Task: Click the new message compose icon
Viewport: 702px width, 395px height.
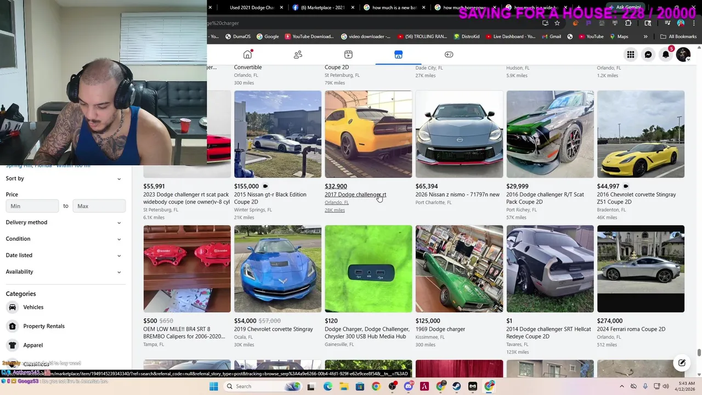Action: pos(682,363)
